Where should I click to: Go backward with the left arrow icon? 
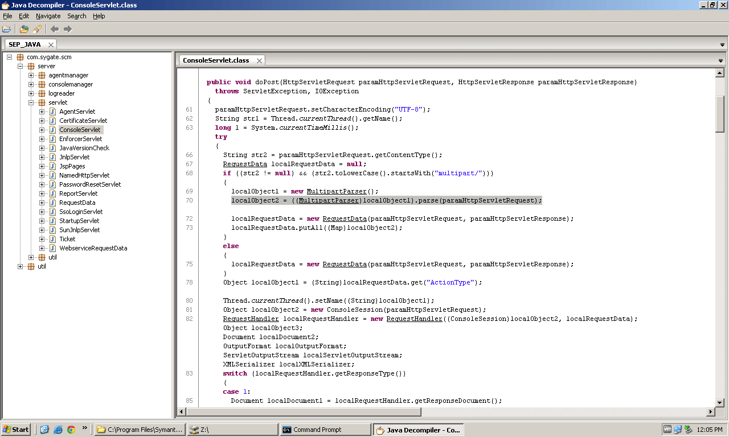(55, 29)
